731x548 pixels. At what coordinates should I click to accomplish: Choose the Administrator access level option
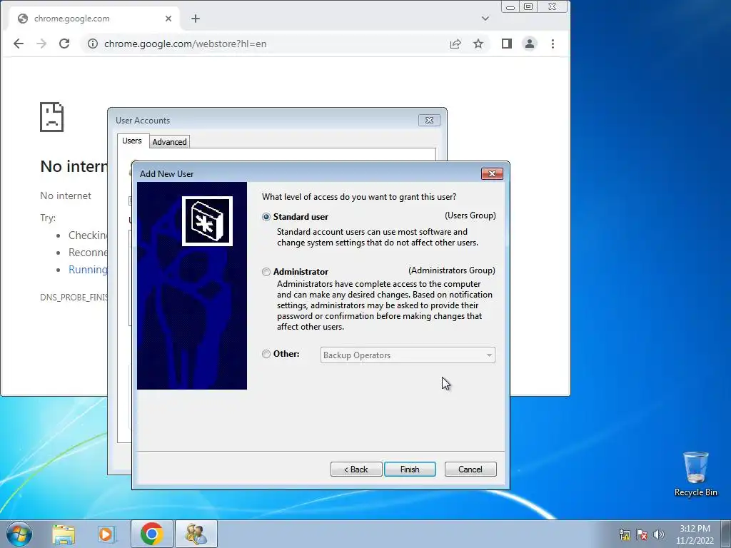tap(266, 272)
